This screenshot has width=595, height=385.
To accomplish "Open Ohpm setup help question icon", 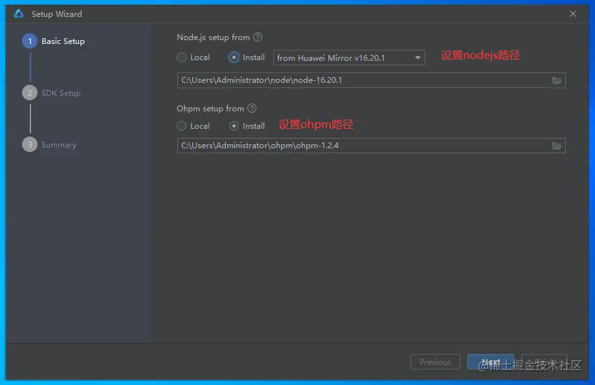I will pyautogui.click(x=252, y=108).
